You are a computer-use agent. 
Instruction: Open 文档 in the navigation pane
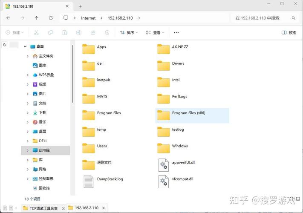[40, 103]
